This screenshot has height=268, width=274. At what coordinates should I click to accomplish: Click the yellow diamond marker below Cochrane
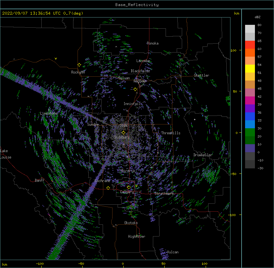click(108, 188)
